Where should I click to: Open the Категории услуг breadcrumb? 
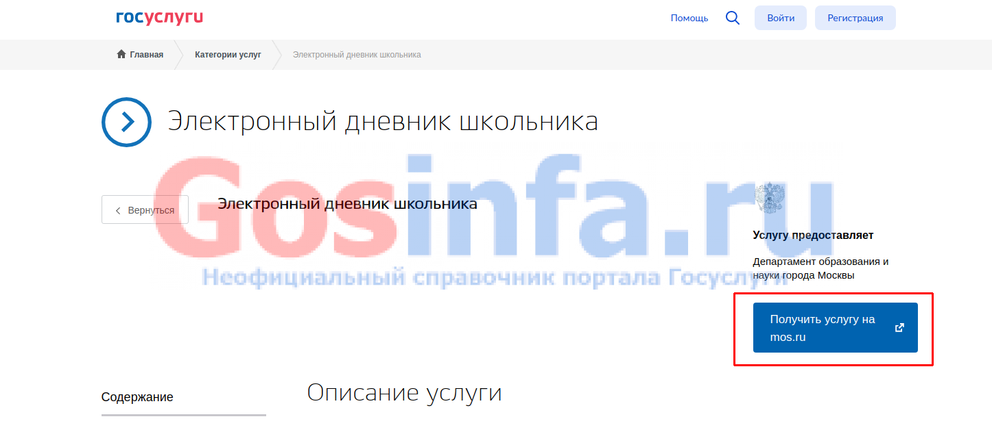(228, 55)
